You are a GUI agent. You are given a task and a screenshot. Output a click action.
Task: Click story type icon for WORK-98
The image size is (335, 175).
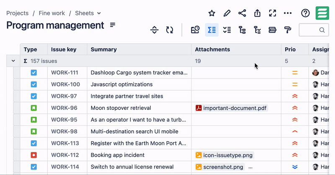pyautogui.click(x=34, y=132)
